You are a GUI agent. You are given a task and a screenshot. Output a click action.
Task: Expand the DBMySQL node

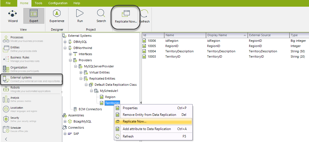click(x=65, y=42)
